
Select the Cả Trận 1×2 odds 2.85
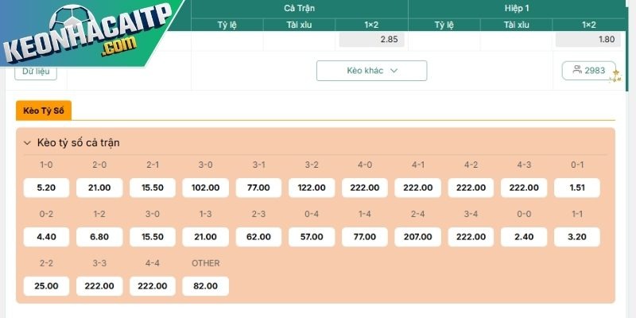pos(371,39)
